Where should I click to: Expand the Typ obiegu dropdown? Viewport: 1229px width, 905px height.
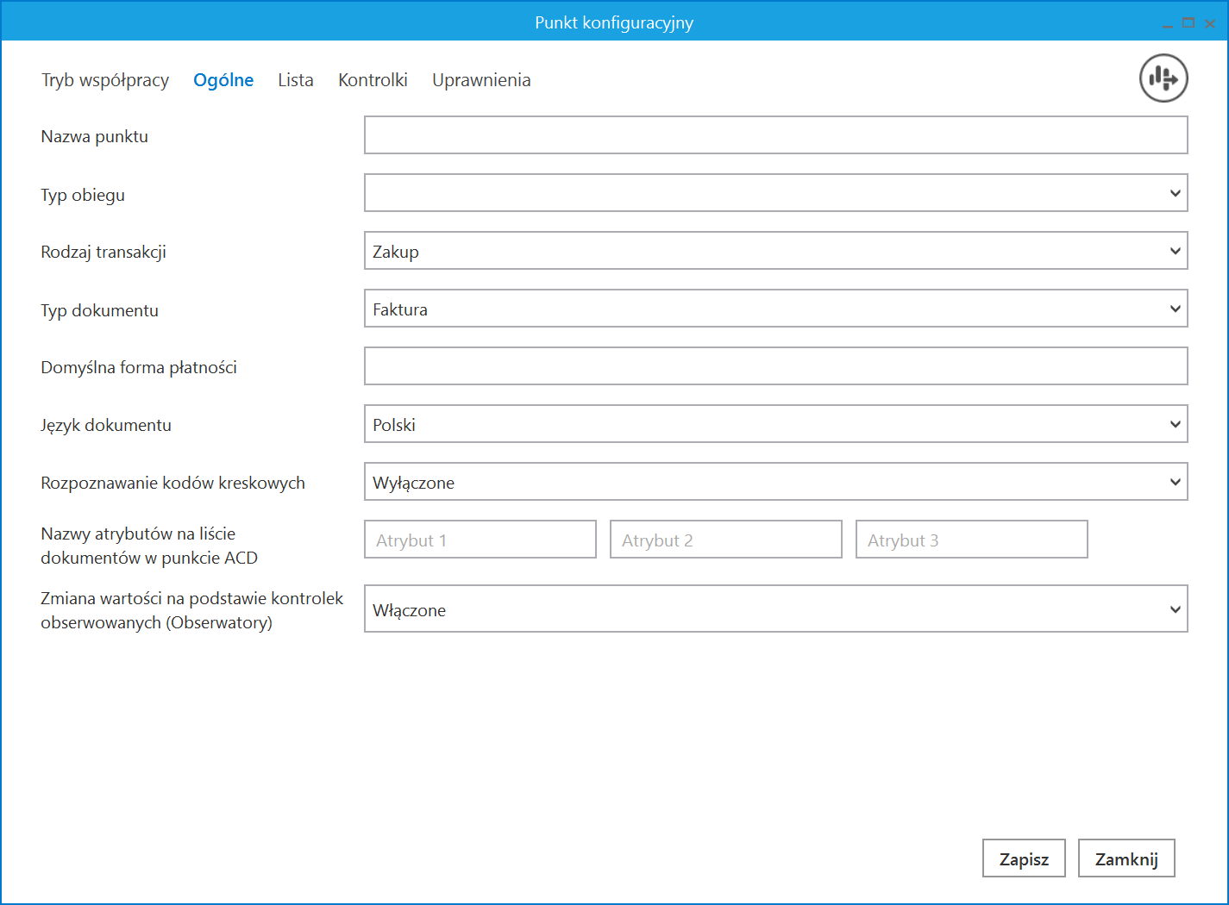click(775, 193)
